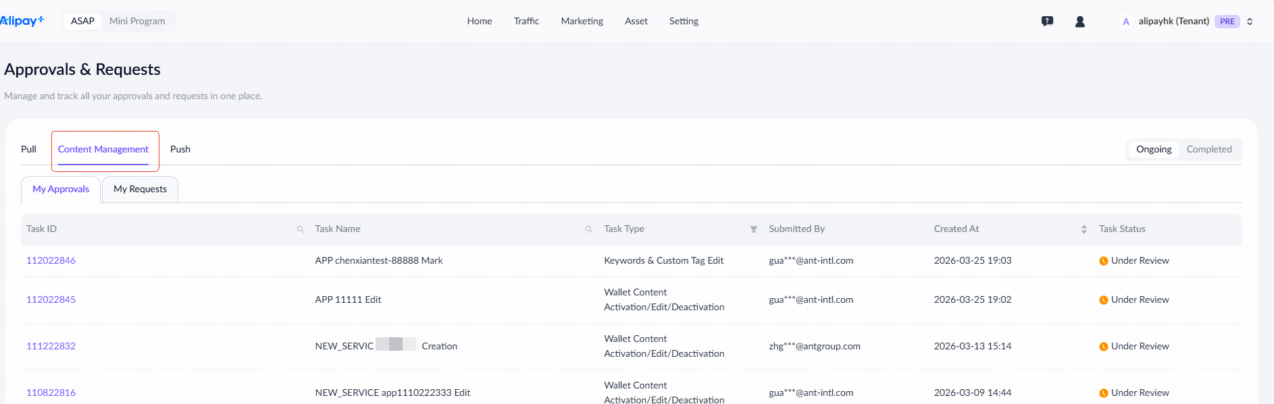Switch to Mini Program mode
1274x404 pixels.
point(137,21)
